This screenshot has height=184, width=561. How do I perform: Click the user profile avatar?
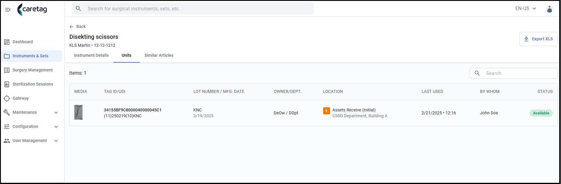click(549, 9)
